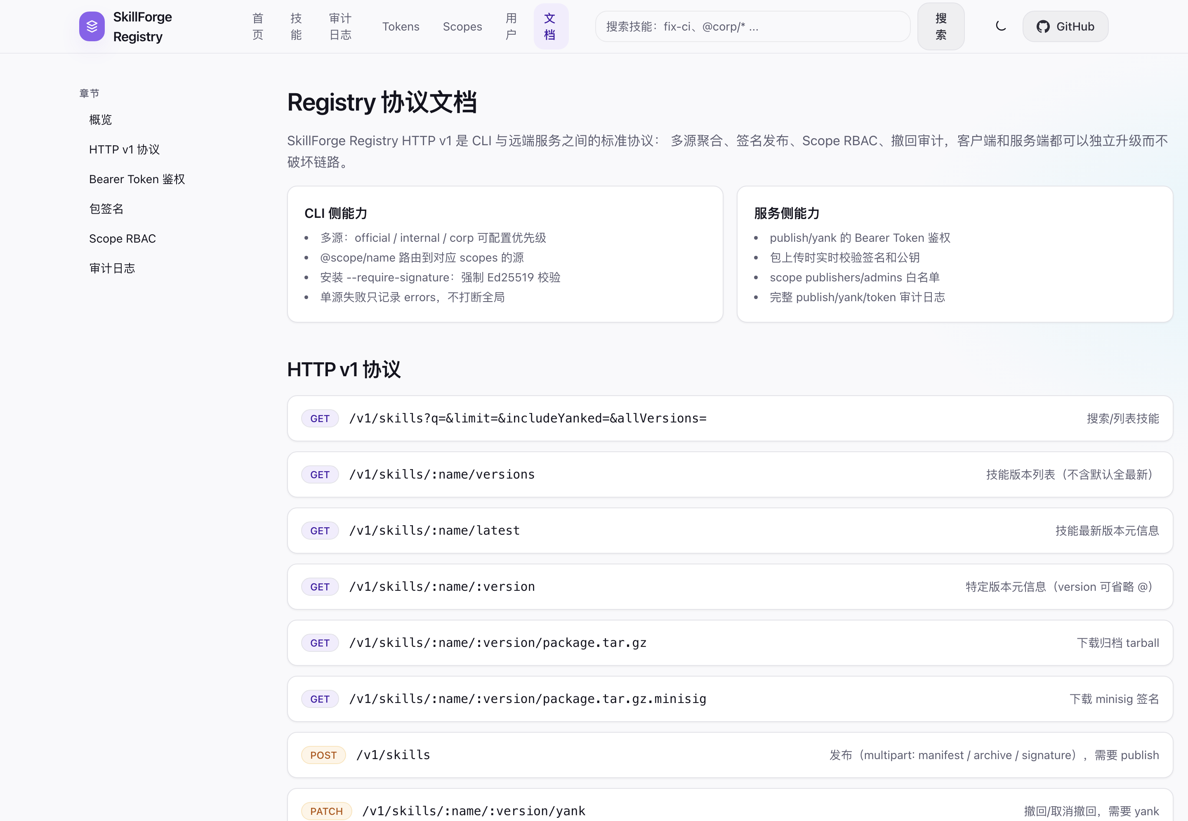Click the package.tar.gz download endpoint path
The width and height of the screenshot is (1188, 821).
point(498,643)
